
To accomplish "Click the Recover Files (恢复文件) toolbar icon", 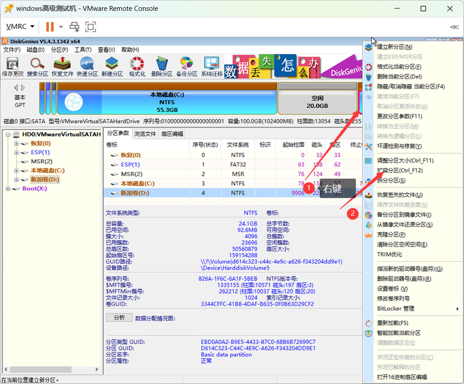I will click(63, 66).
